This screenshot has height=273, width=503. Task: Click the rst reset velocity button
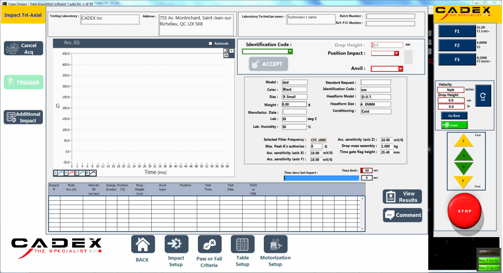tap(482, 95)
